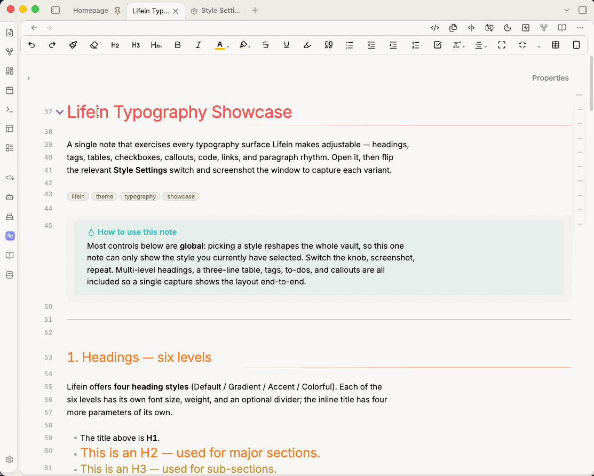Viewport: 594px width, 476px height.
Task: Click the four-squares dashboard ribbon icon
Action: (x=10, y=71)
